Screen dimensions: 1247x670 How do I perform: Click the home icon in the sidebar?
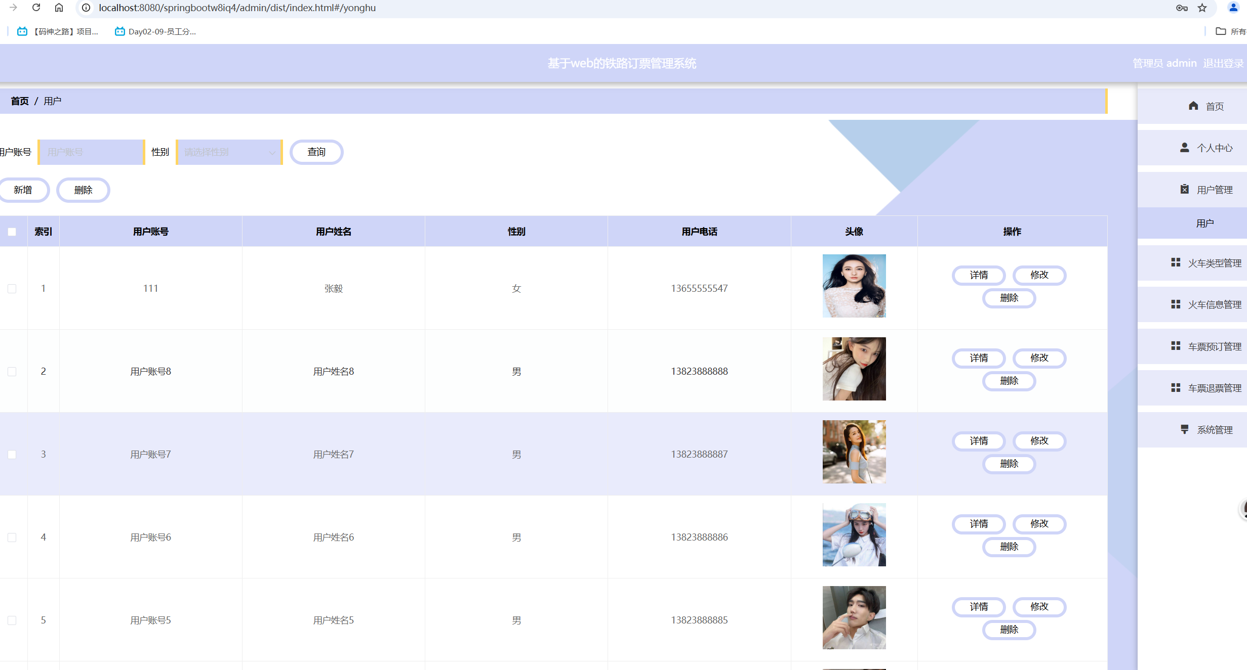pos(1193,106)
